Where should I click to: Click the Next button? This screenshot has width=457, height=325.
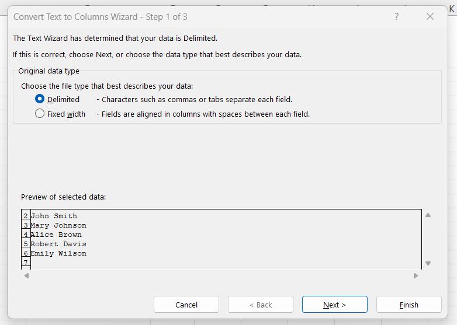point(334,305)
